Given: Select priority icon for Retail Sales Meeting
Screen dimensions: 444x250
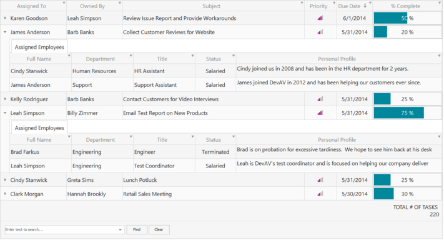Looking at the screenshot, I should click(x=320, y=194).
